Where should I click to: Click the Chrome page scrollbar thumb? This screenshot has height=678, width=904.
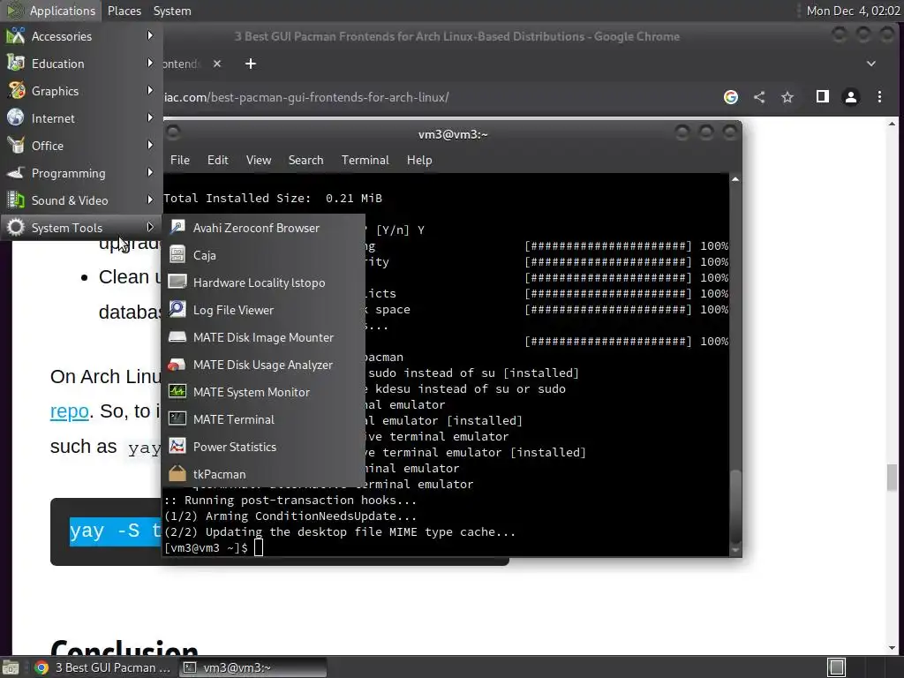[x=892, y=476]
